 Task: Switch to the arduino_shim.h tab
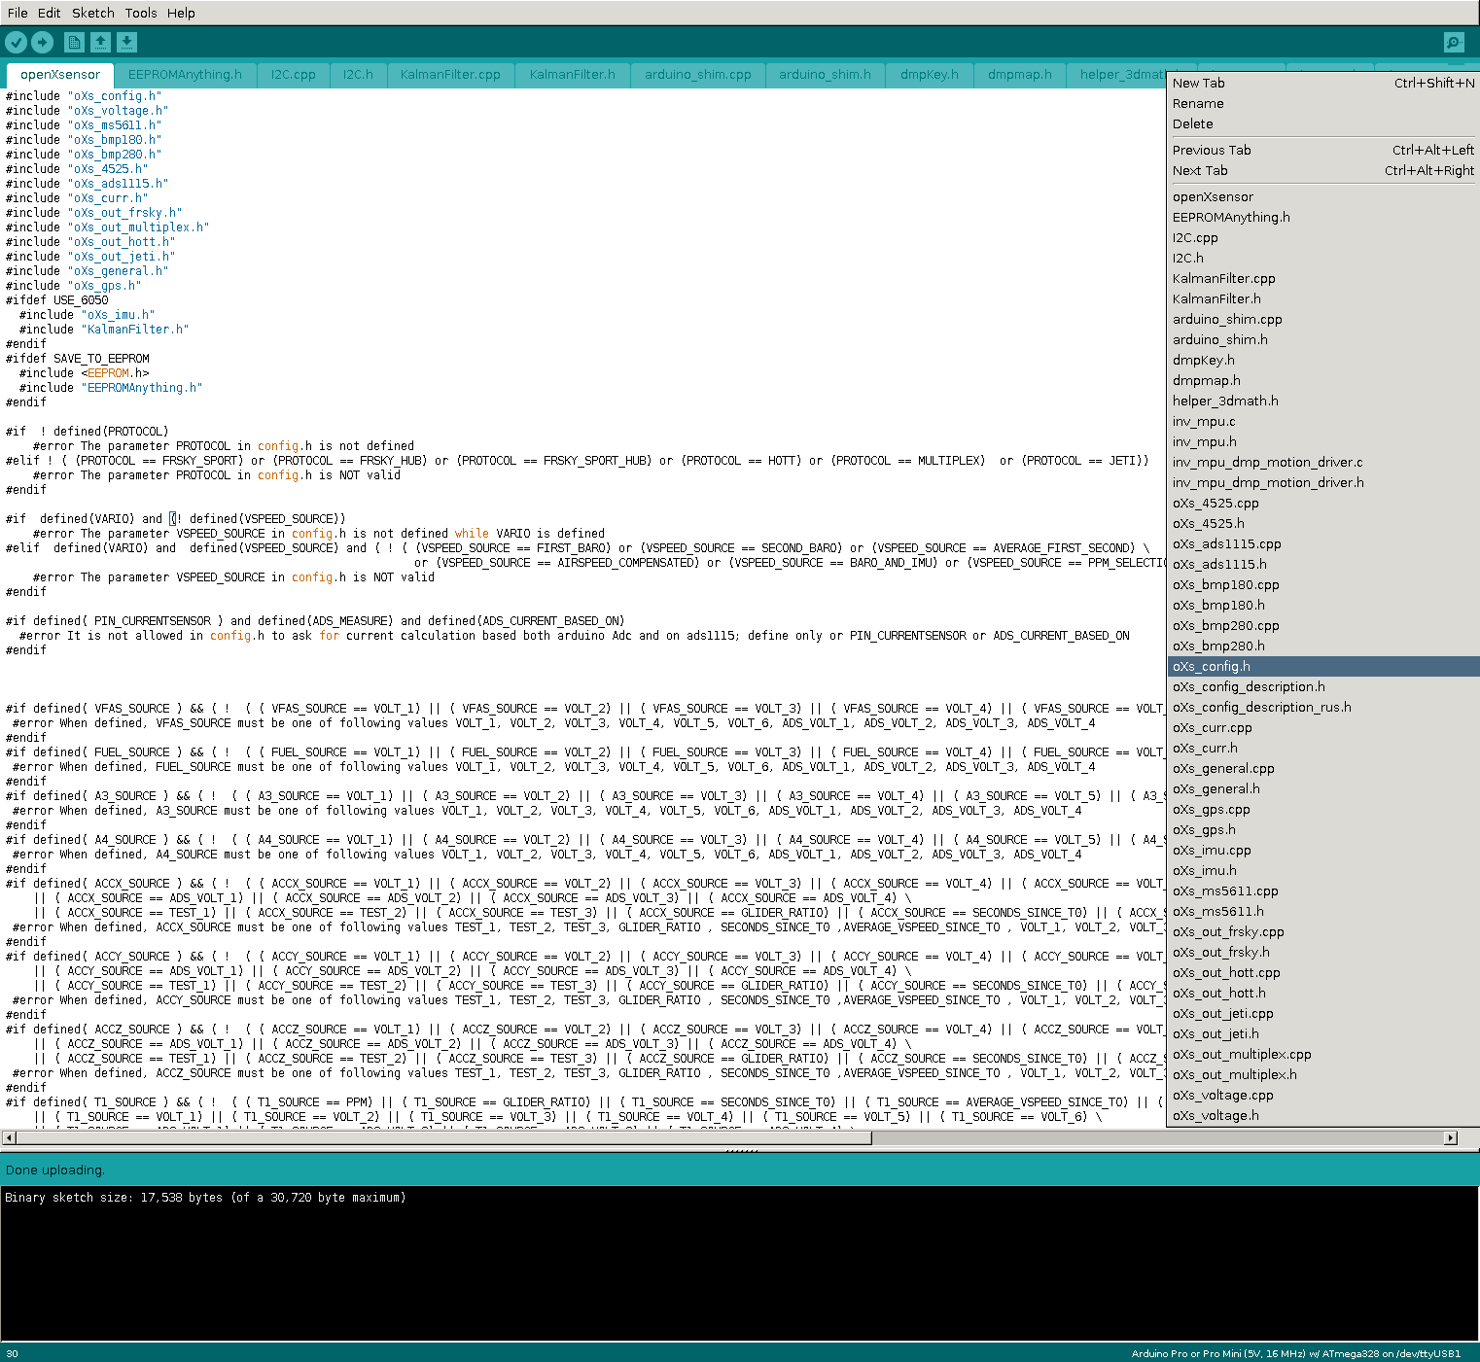825,75
